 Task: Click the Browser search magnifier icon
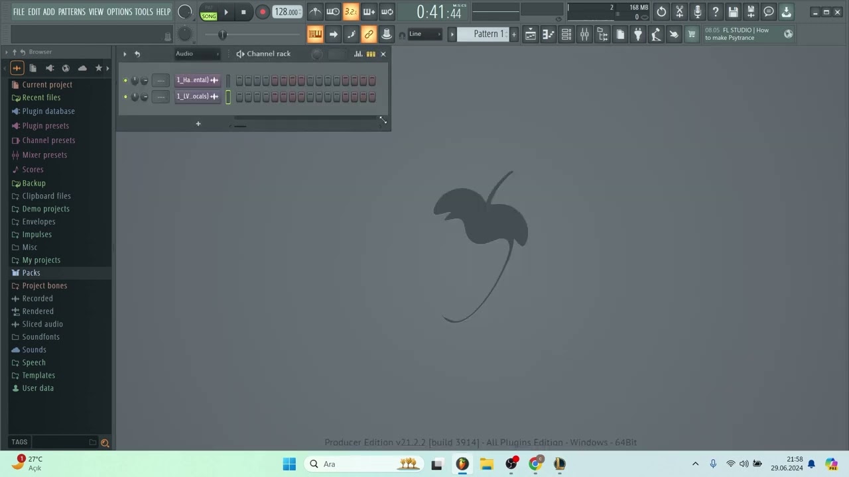click(104, 443)
